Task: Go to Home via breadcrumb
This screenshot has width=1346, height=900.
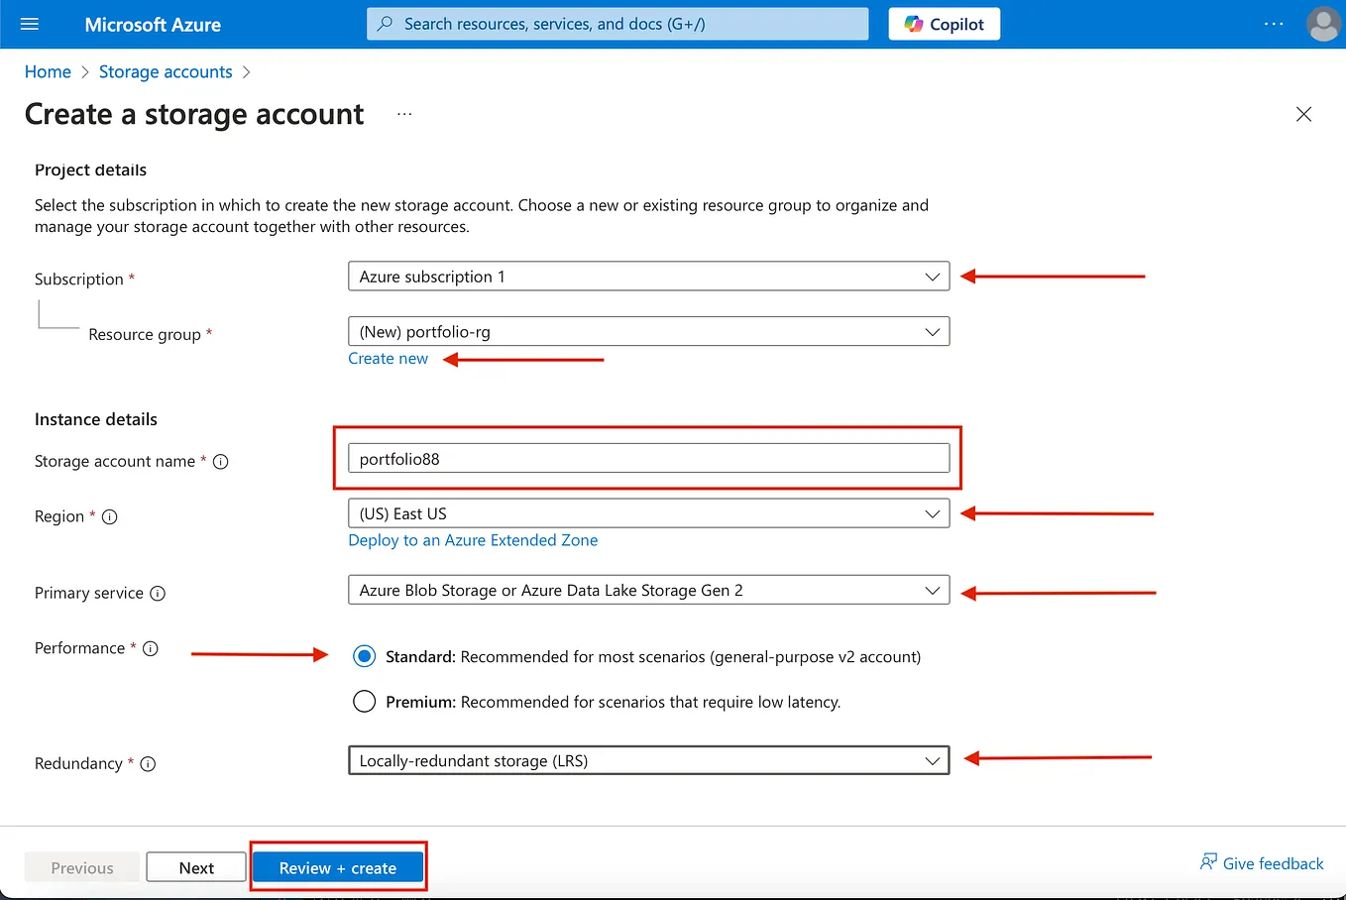Action: (x=48, y=71)
